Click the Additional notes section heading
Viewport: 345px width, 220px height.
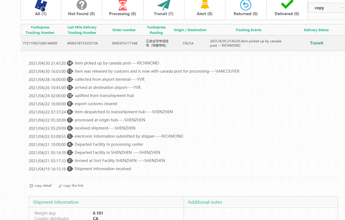(205, 202)
